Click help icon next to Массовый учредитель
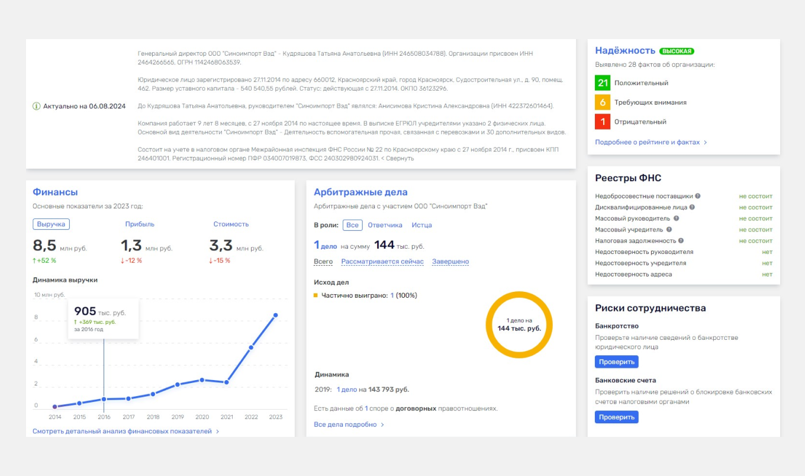 pyautogui.click(x=669, y=230)
